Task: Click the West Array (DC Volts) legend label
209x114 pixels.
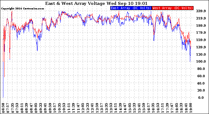Action: 173,8
